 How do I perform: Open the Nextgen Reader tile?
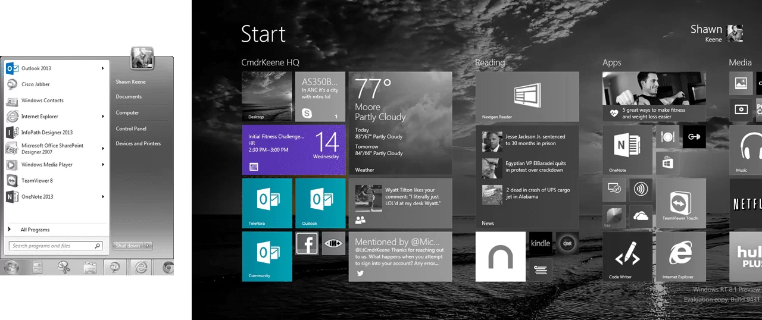[527, 97]
